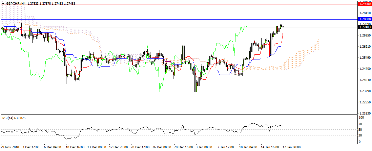Click the 1.22550 price on right axis
The height and width of the screenshot is (151, 372).
[x=365, y=102]
